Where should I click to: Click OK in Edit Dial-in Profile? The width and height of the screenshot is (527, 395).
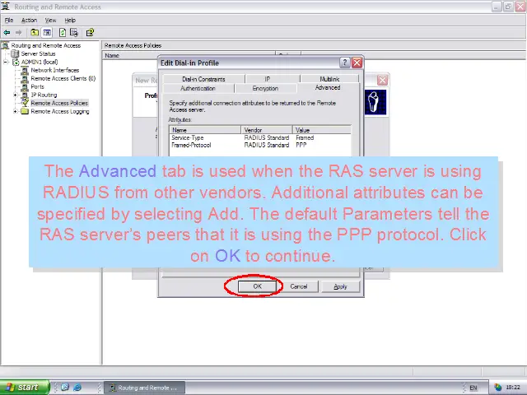pyautogui.click(x=257, y=286)
